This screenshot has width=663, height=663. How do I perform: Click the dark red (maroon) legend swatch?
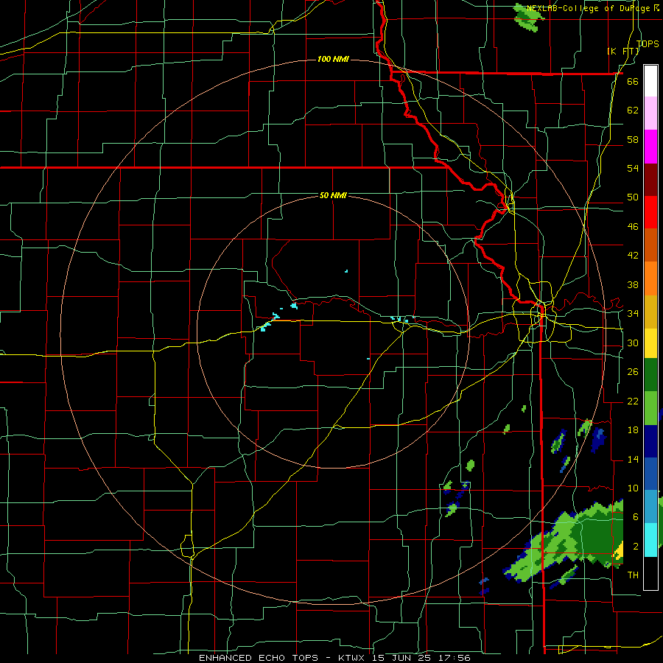click(x=650, y=179)
